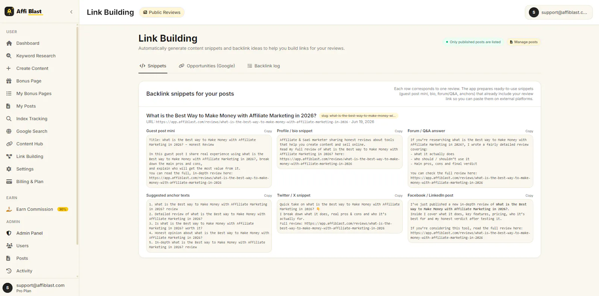Click the admin Posts file icon

(9, 258)
